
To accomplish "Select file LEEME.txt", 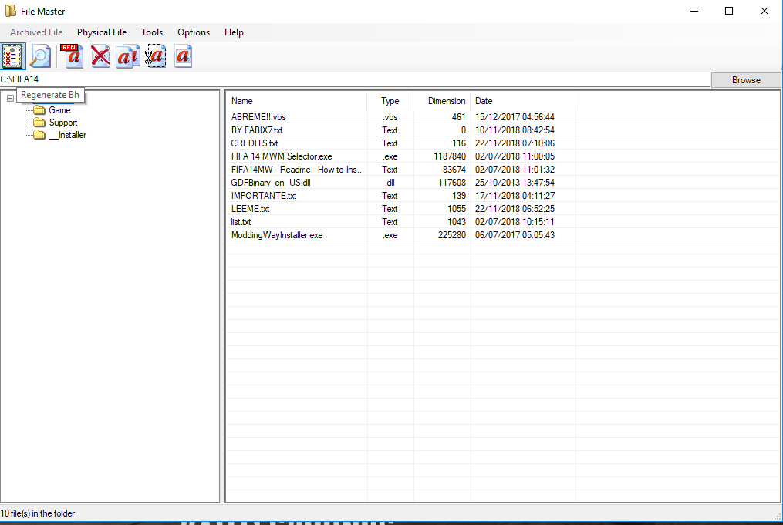I will (x=250, y=209).
